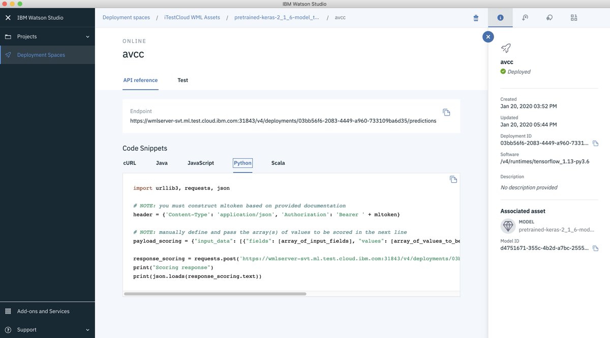Click the horizontal code scrollbar

(215, 294)
